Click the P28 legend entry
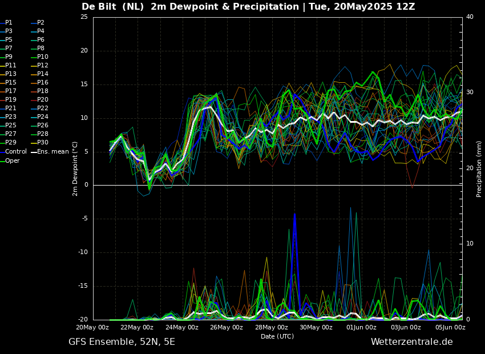This screenshot has width=485, height=354. [x=43, y=134]
